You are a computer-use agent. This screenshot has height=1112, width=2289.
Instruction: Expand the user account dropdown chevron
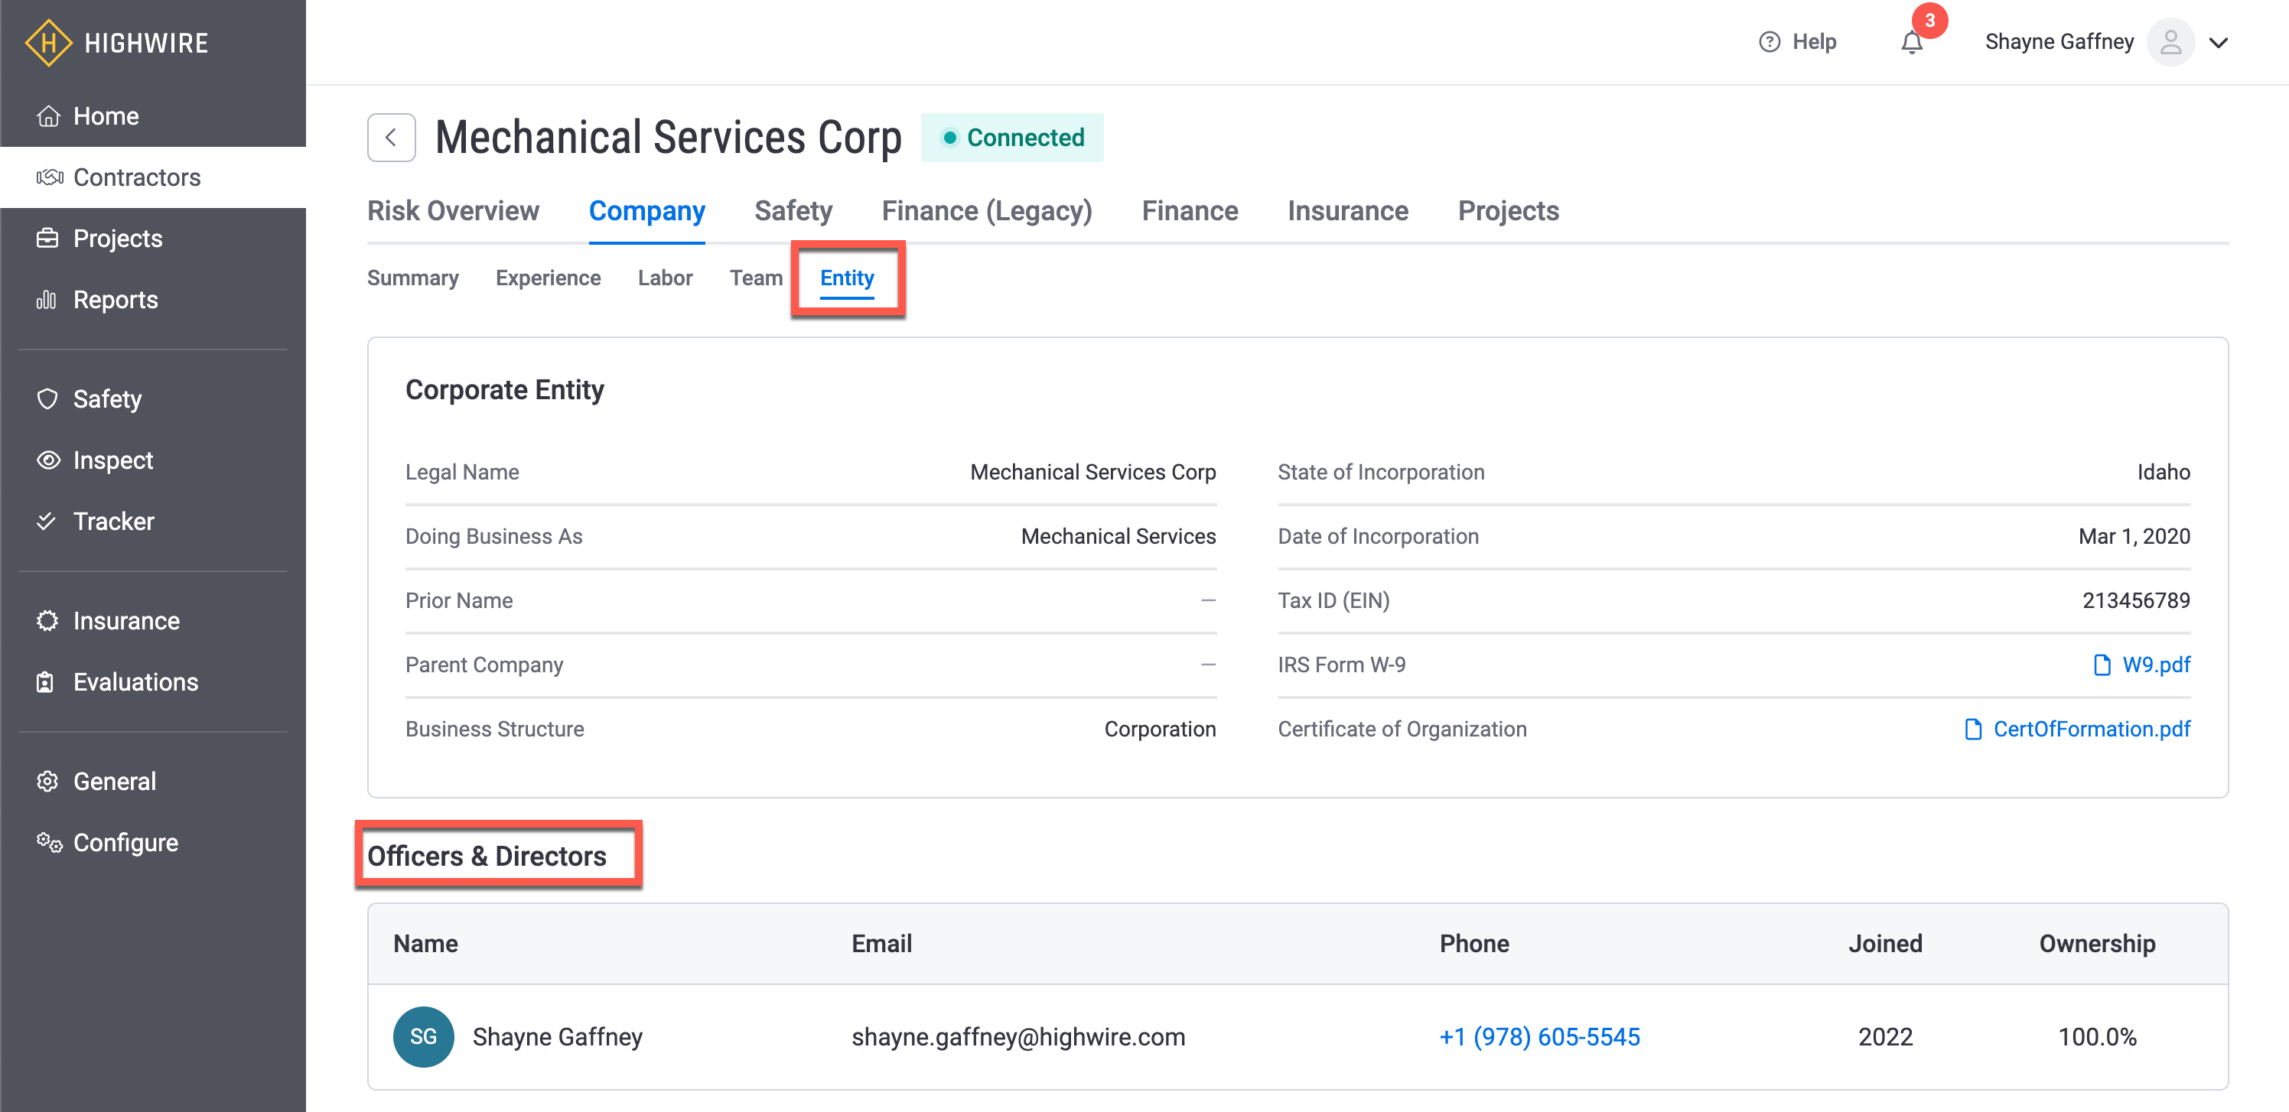(x=2218, y=43)
